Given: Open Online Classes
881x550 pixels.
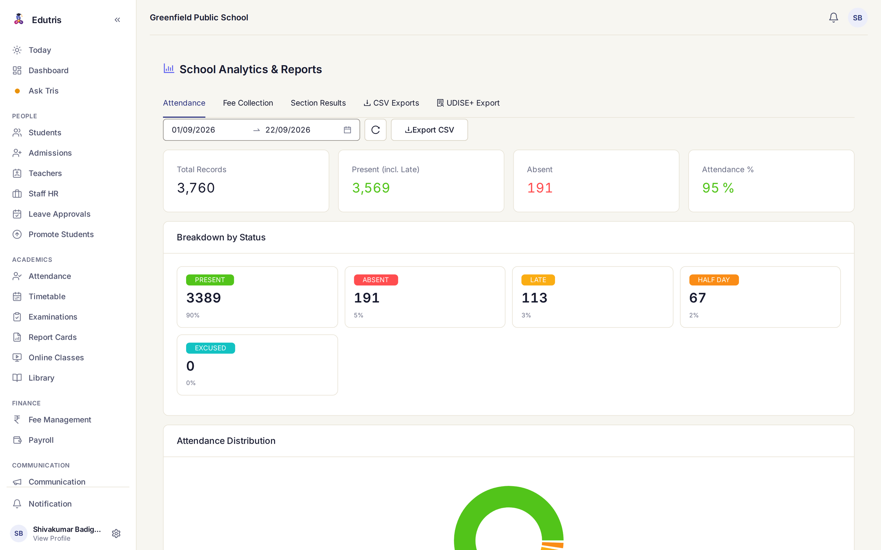Looking at the screenshot, I should coord(68,357).
